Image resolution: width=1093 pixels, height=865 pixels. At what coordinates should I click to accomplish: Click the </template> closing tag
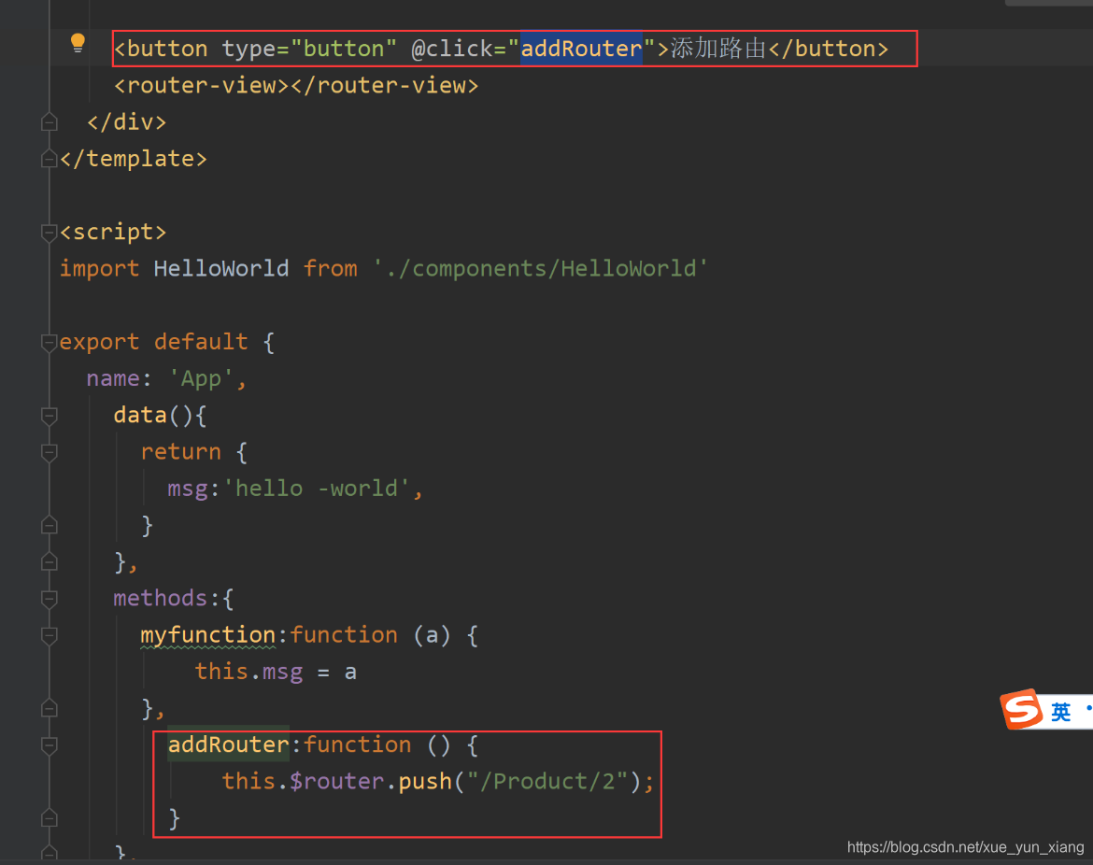pos(134,159)
